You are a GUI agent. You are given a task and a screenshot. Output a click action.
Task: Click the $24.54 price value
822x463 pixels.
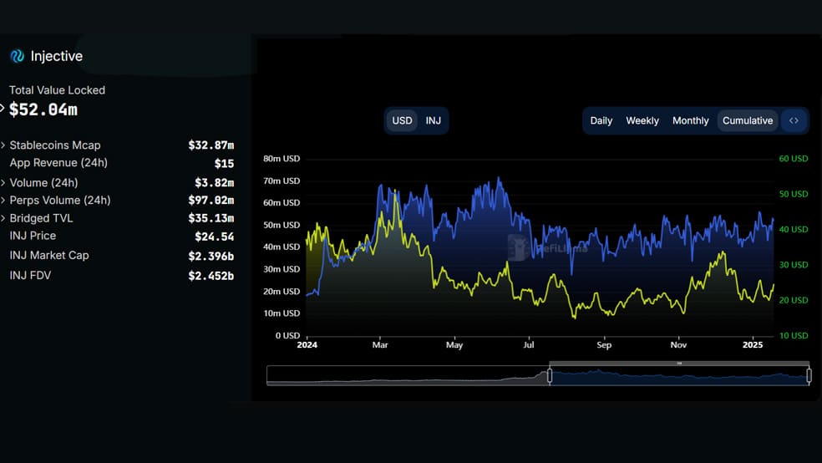(x=215, y=237)
